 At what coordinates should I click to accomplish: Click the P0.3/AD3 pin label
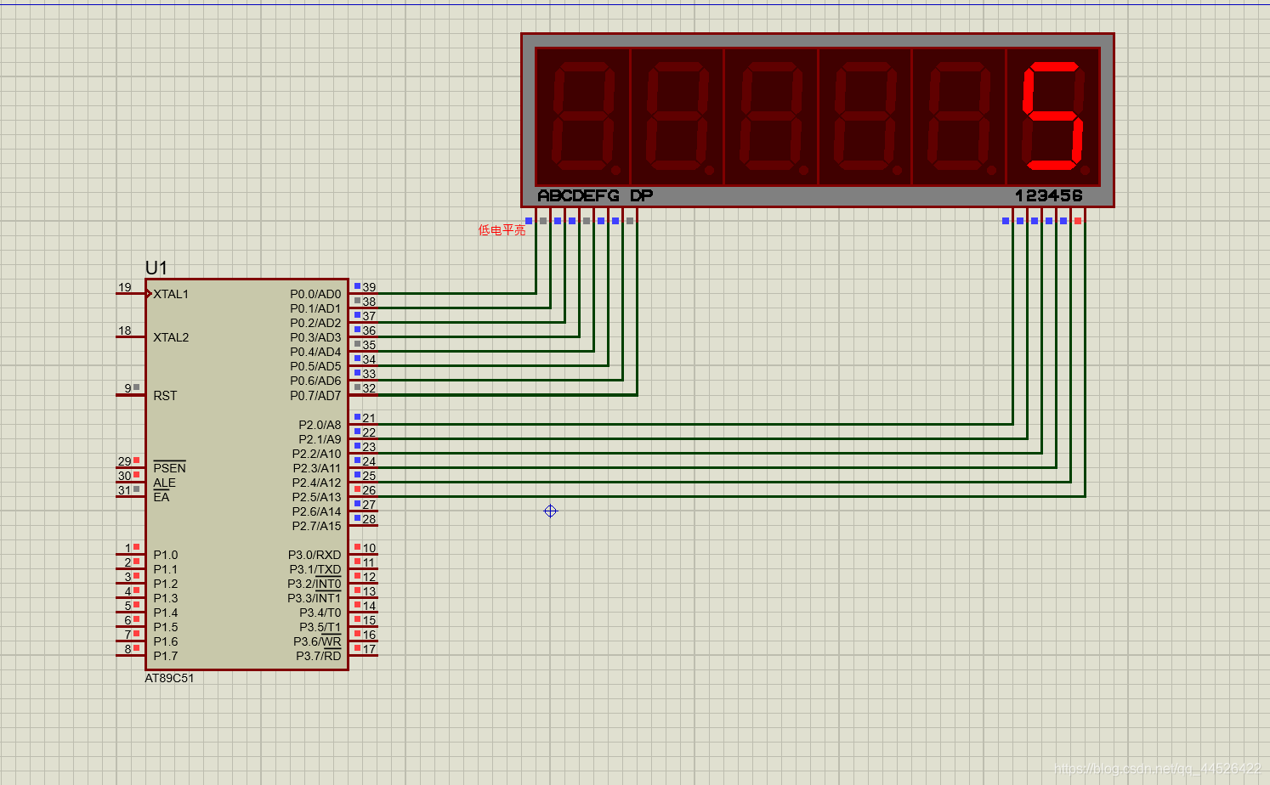coord(315,337)
